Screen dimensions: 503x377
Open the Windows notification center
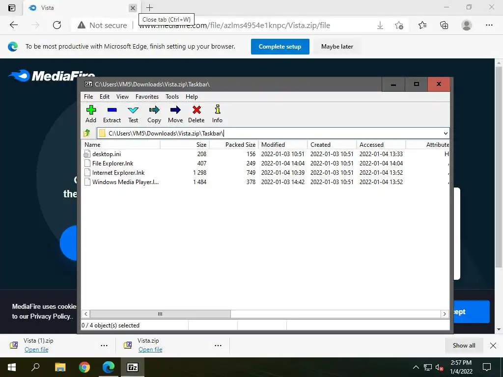pyautogui.click(x=487, y=367)
